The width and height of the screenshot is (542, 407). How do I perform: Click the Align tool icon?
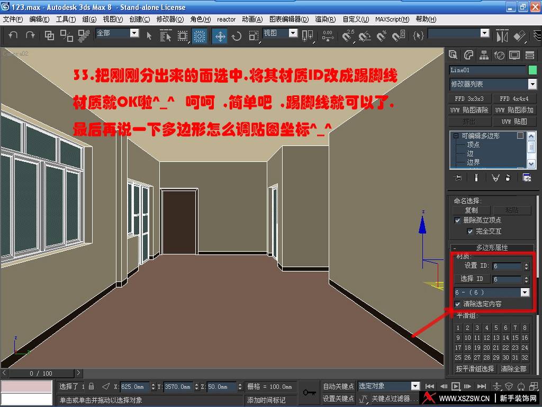pyautogui.click(x=520, y=36)
